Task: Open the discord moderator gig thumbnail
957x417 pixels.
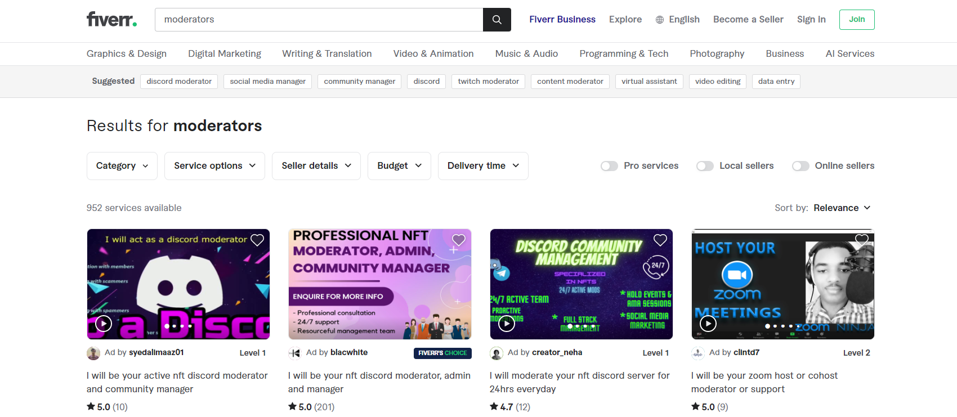Action: [178, 284]
